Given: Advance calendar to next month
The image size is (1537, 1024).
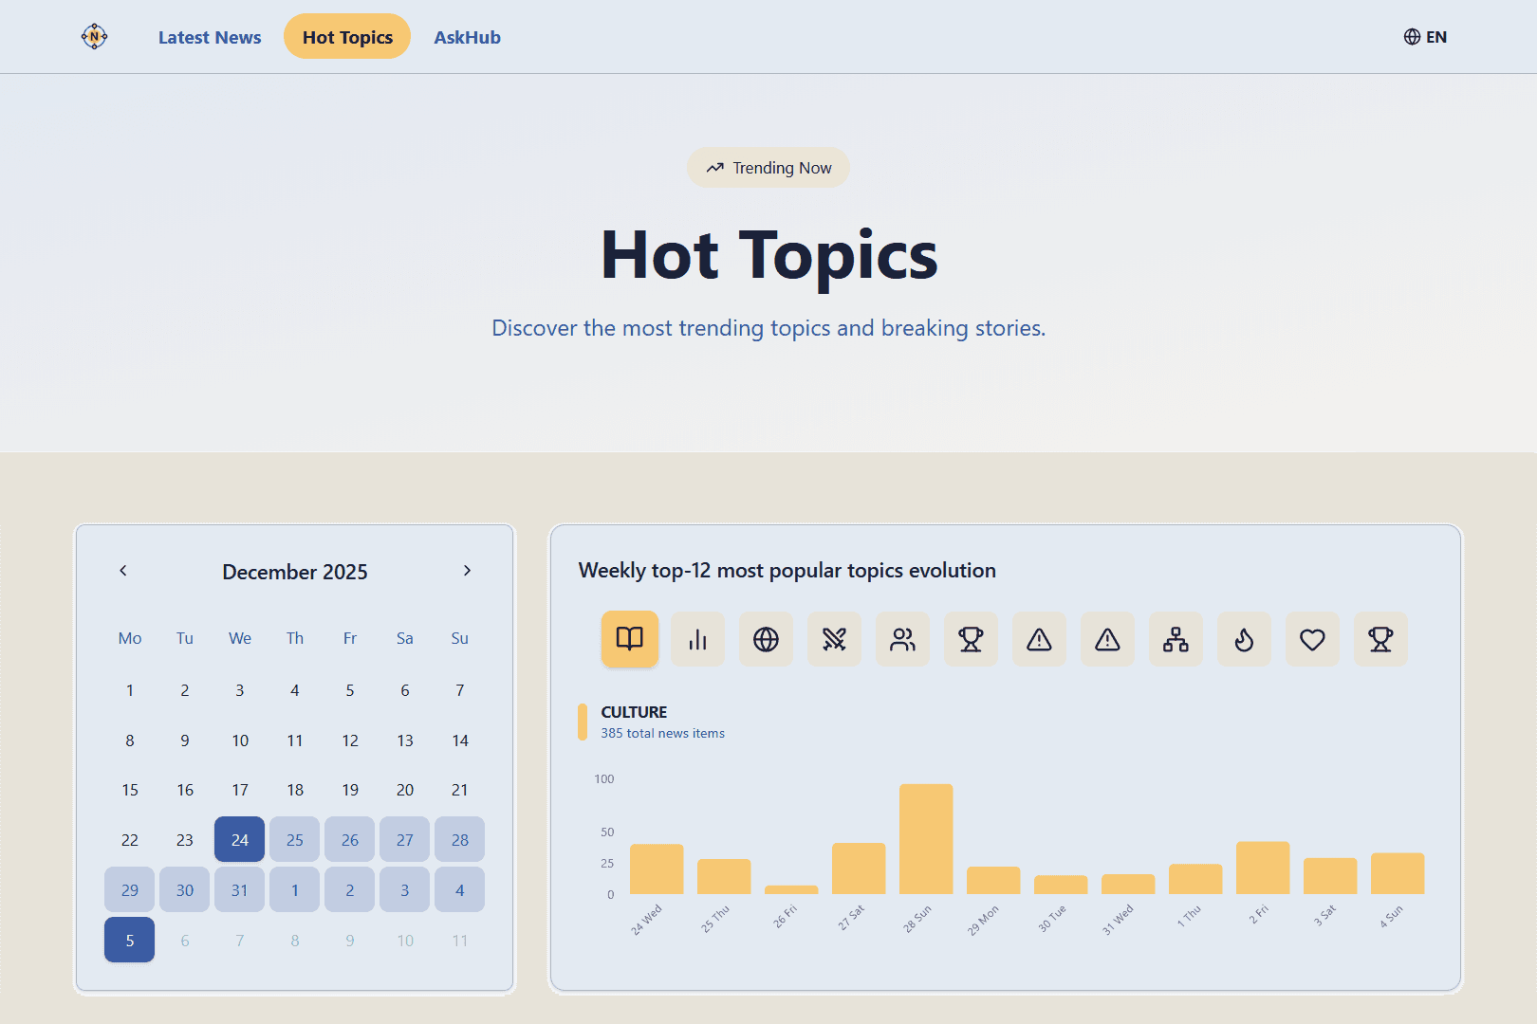Looking at the screenshot, I should tap(467, 571).
